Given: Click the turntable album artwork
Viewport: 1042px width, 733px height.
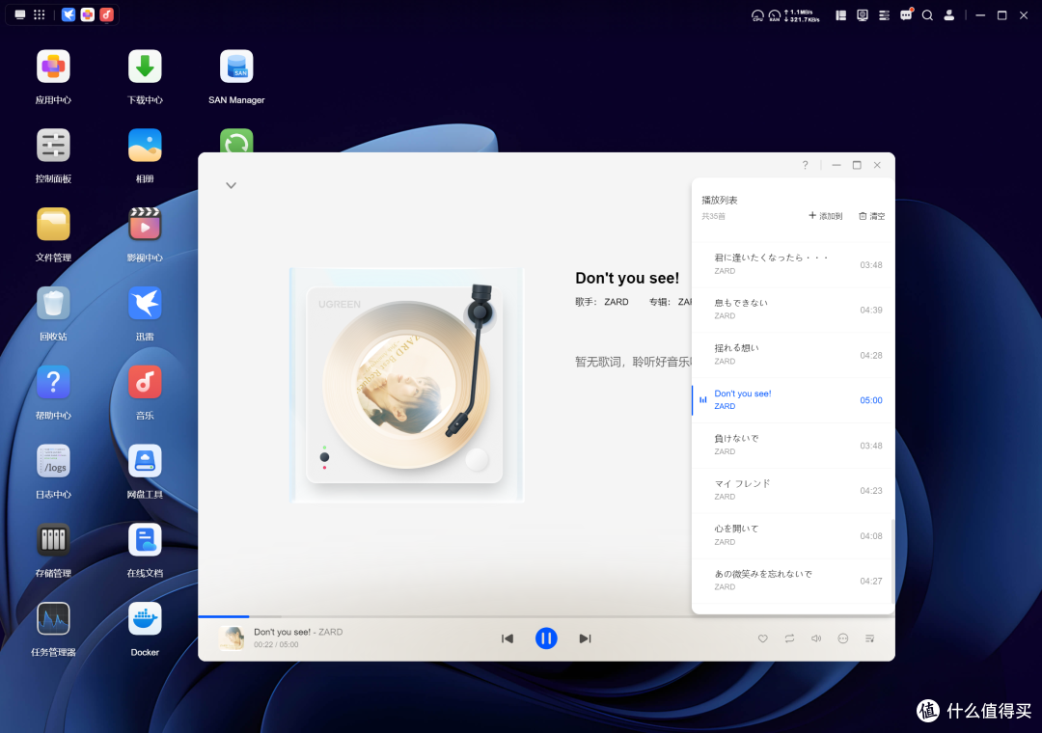Looking at the screenshot, I should pyautogui.click(x=406, y=385).
